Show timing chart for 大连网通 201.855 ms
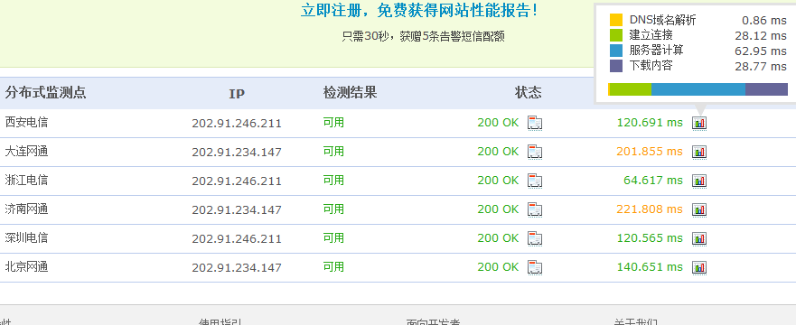Viewport: 796px width, 325px height. (699, 152)
